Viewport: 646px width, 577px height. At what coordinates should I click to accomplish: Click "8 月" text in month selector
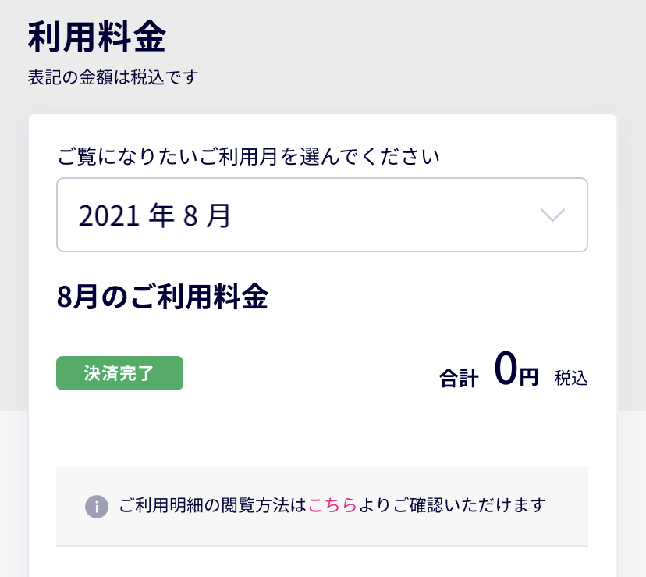tap(207, 215)
